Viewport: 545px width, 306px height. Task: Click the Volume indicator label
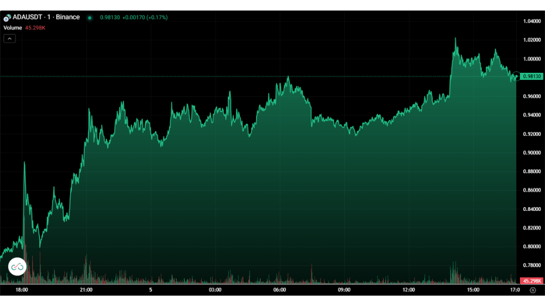point(13,28)
